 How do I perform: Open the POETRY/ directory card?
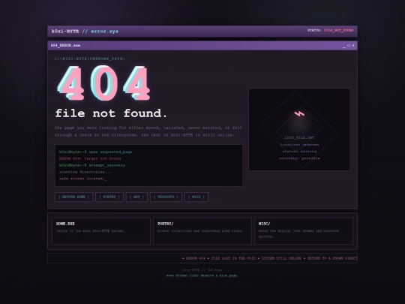[202, 231]
